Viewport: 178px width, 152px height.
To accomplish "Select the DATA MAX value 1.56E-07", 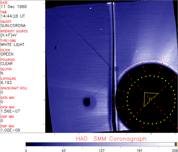I will pyautogui.click(x=10, y=111).
